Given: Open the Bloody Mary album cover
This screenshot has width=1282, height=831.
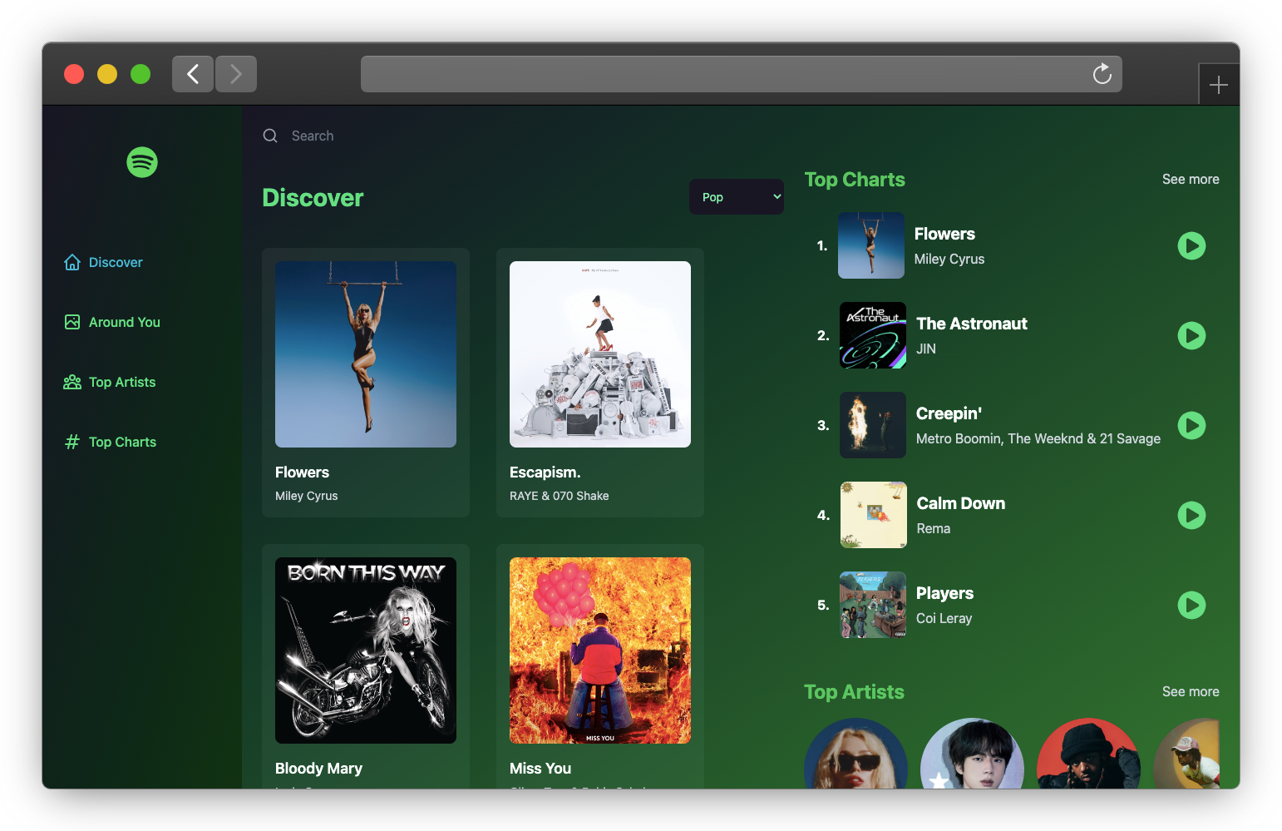Looking at the screenshot, I should [x=366, y=650].
